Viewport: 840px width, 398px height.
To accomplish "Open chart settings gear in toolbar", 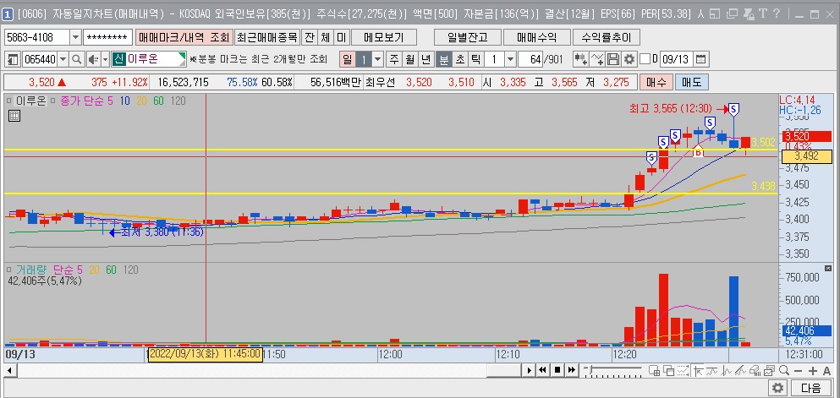I will coord(629,59).
